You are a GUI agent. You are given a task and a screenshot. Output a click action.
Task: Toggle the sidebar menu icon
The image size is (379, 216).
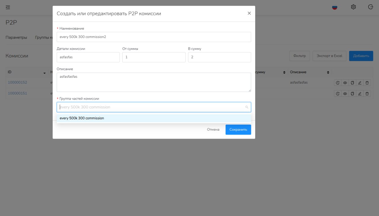(x=8, y=7)
